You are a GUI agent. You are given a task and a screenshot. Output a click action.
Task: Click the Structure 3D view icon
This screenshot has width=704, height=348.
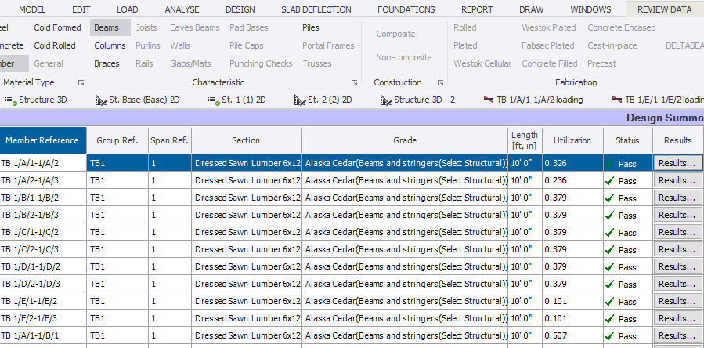[11, 100]
